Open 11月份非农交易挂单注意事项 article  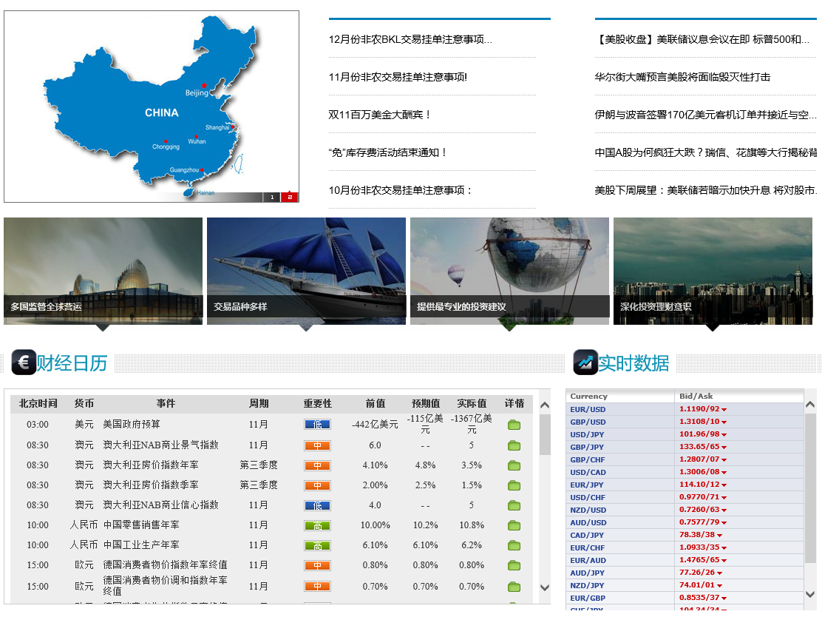pyautogui.click(x=398, y=77)
